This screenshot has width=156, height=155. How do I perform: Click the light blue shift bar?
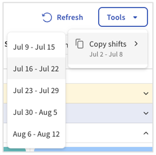[92, 150]
